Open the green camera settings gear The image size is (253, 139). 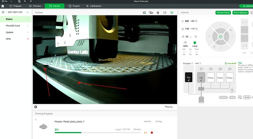tap(172, 12)
